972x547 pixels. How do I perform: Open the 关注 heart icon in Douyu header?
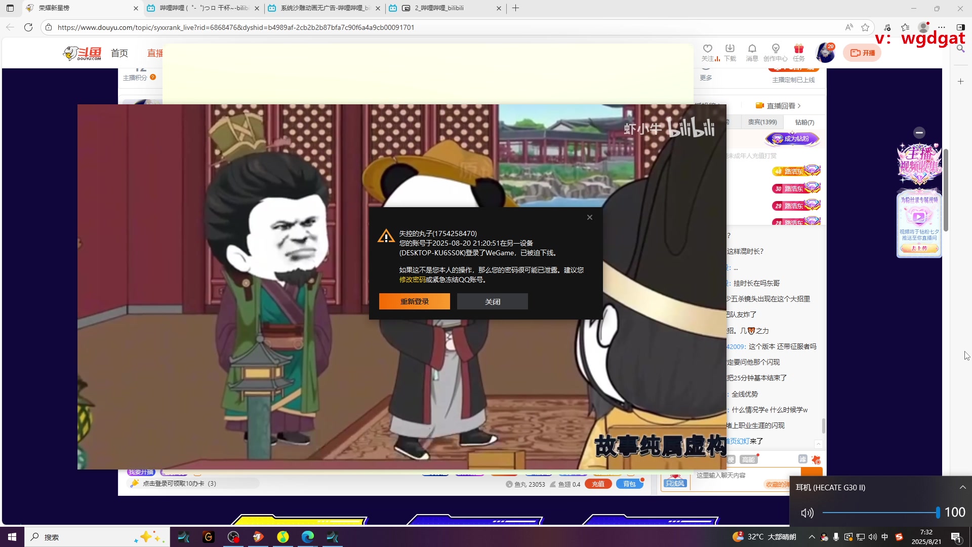(x=708, y=49)
